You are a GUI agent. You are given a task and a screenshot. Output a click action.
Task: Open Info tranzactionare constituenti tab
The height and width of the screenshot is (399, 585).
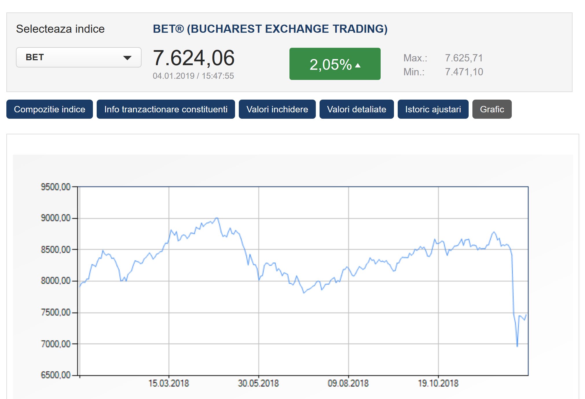(x=166, y=109)
